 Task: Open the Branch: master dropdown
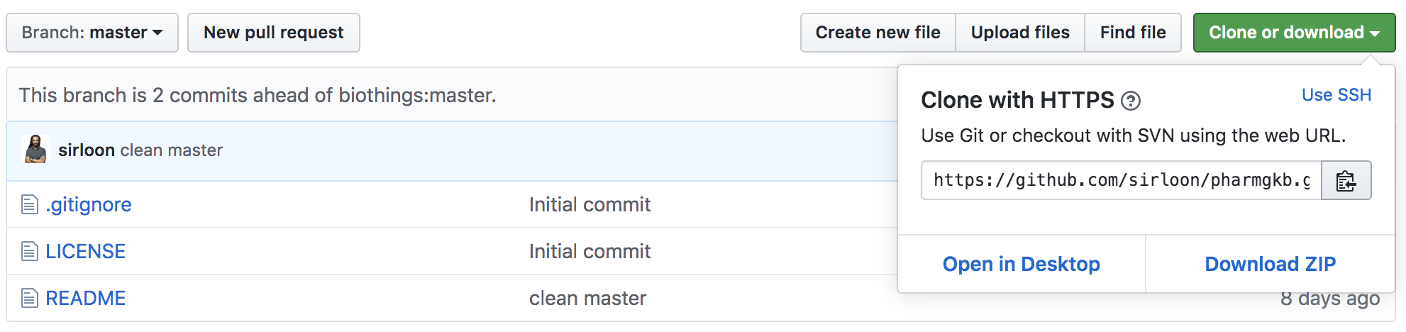(x=92, y=33)
